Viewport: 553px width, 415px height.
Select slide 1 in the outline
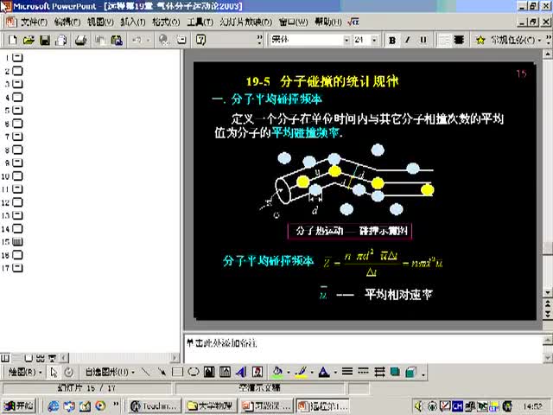tap(17, 58)
